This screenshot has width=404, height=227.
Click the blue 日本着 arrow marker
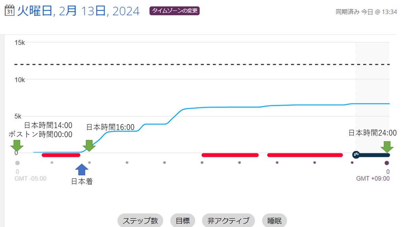point(81,170)
